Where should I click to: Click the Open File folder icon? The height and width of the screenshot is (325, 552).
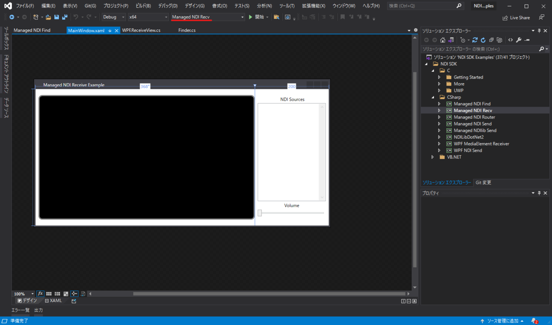click(48, 17)
